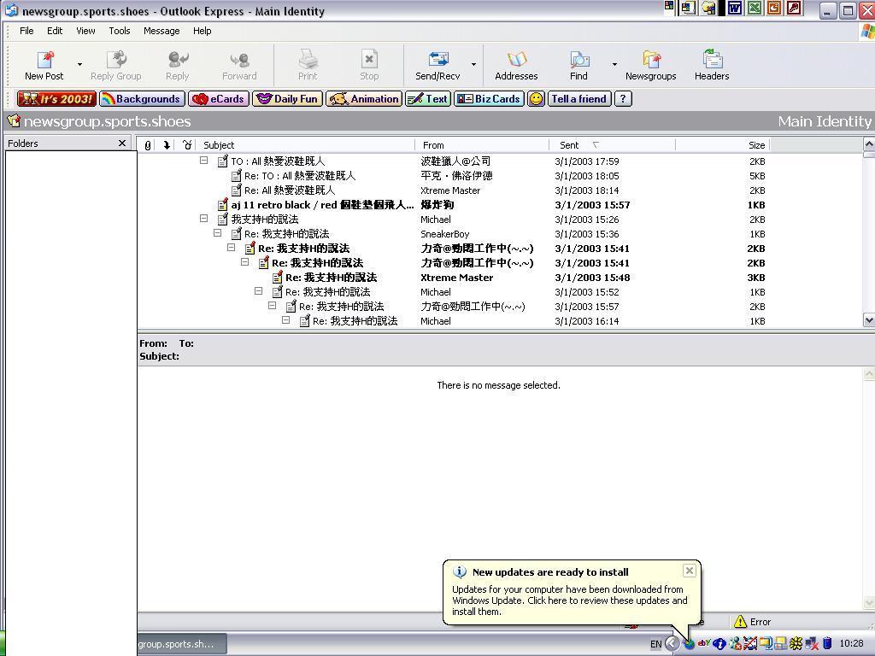Collapse the 'TO : All 熱愛波鞋既人' thread
The height and width of the screenshot is (656, 875).
(x=204, y=161)
